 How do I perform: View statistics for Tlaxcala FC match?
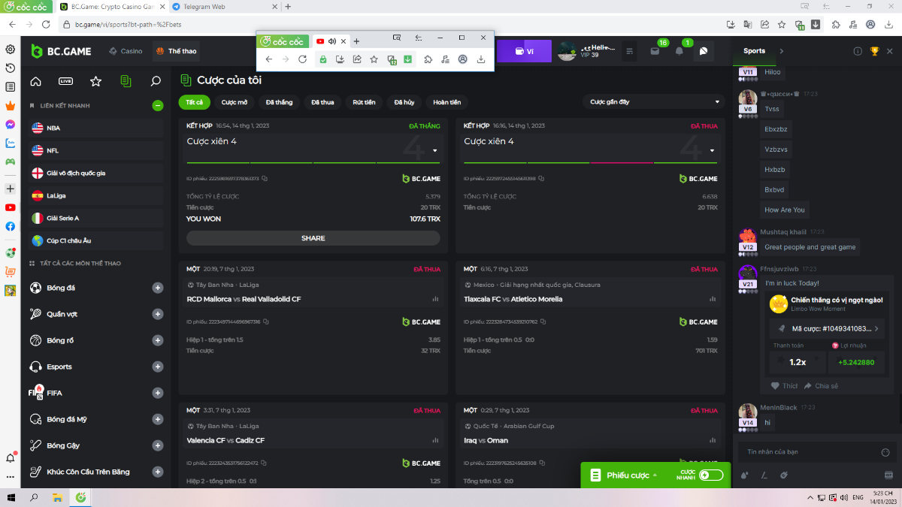pyautogui.click(x=713, y=299)
